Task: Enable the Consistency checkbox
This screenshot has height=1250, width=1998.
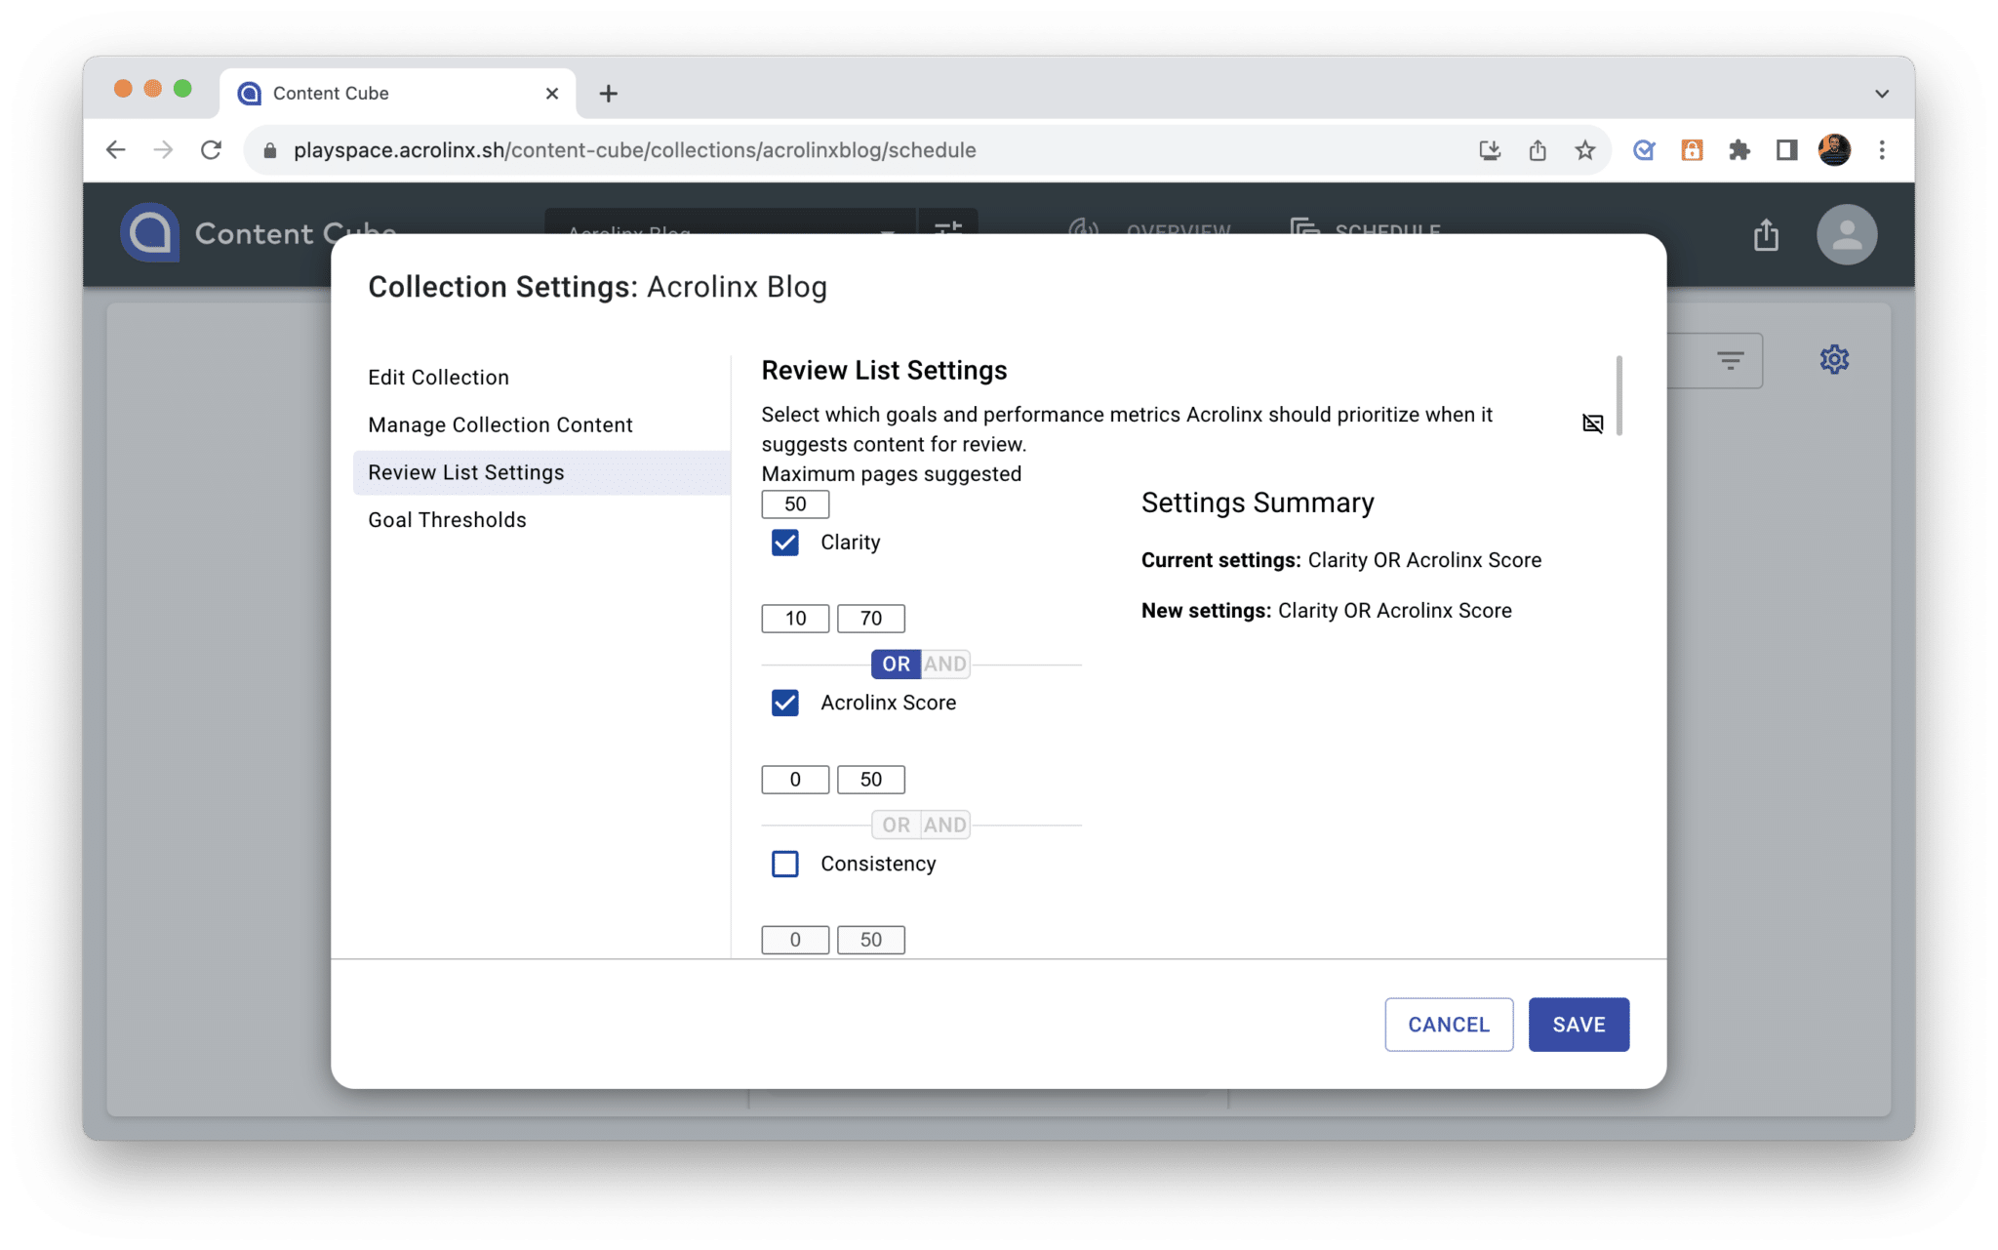Action: [x=787, y=863]
